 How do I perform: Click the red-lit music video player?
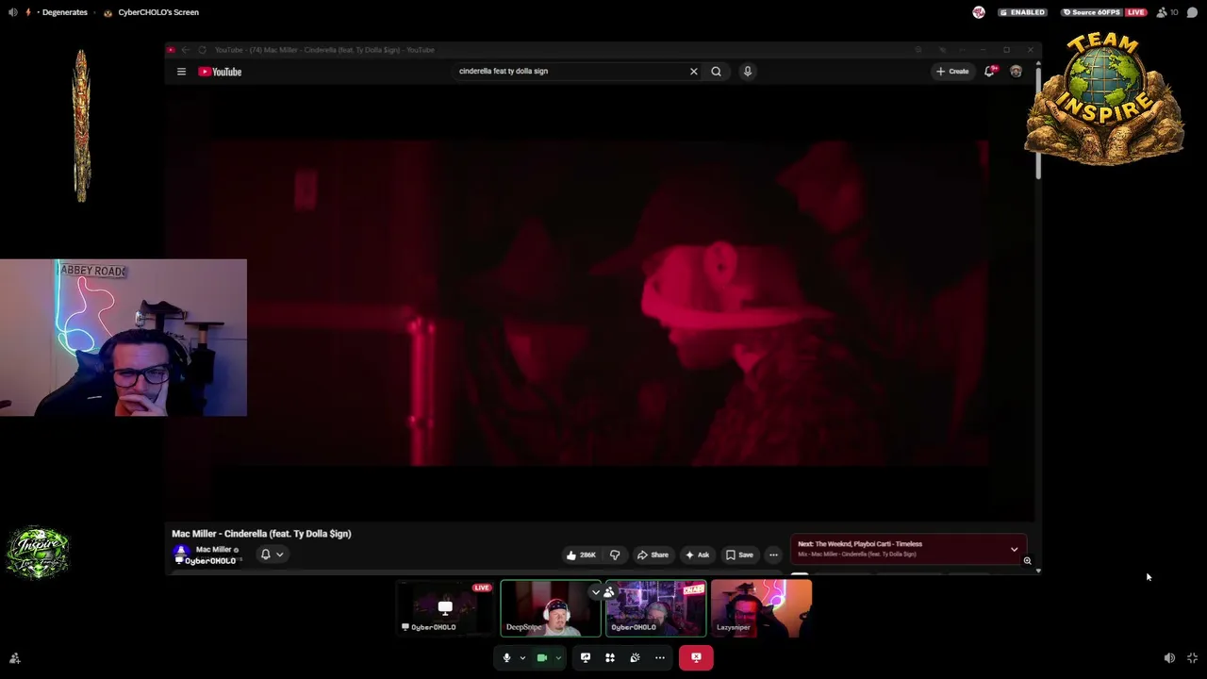[x=599, y=304]
